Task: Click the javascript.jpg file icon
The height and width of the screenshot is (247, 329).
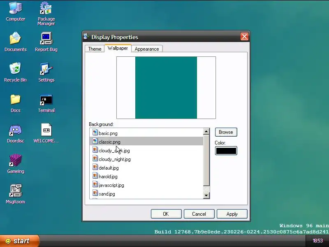Action: pyautogui.click(x=95, y=184)
